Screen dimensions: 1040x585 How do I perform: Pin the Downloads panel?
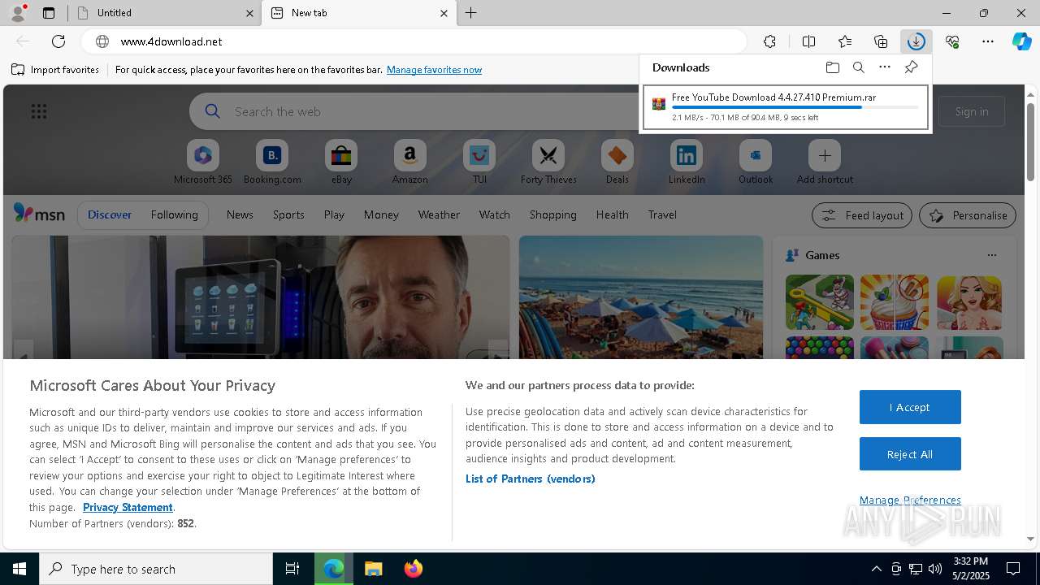(911, 67)
